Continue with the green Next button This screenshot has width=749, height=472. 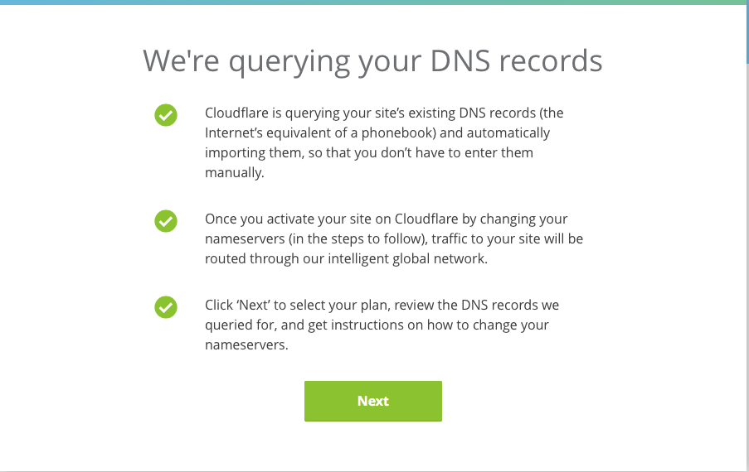[373, 401]
